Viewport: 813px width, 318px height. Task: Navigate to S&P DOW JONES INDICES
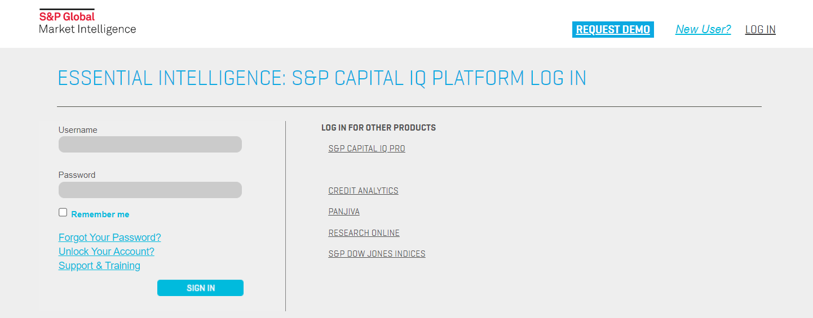(377, 254)
